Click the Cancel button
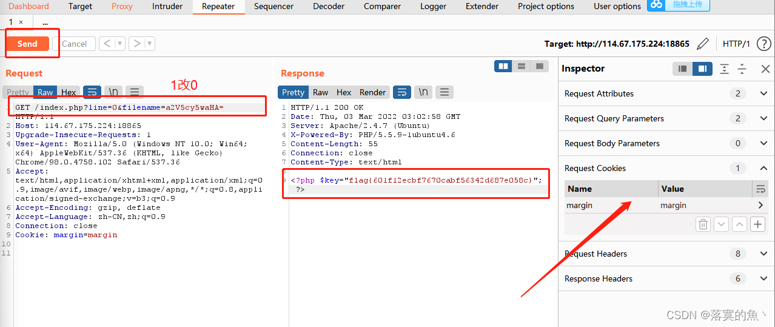The height and width of the screenshot is (327, 775). pos(74,44)
